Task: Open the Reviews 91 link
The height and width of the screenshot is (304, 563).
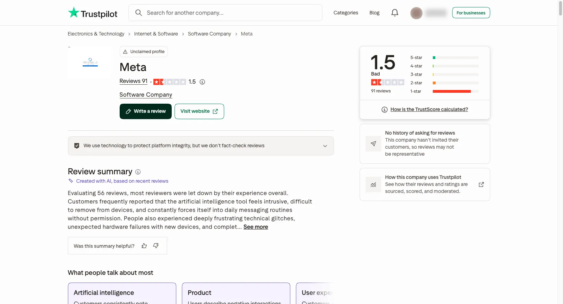Action: tap(133, 81)
